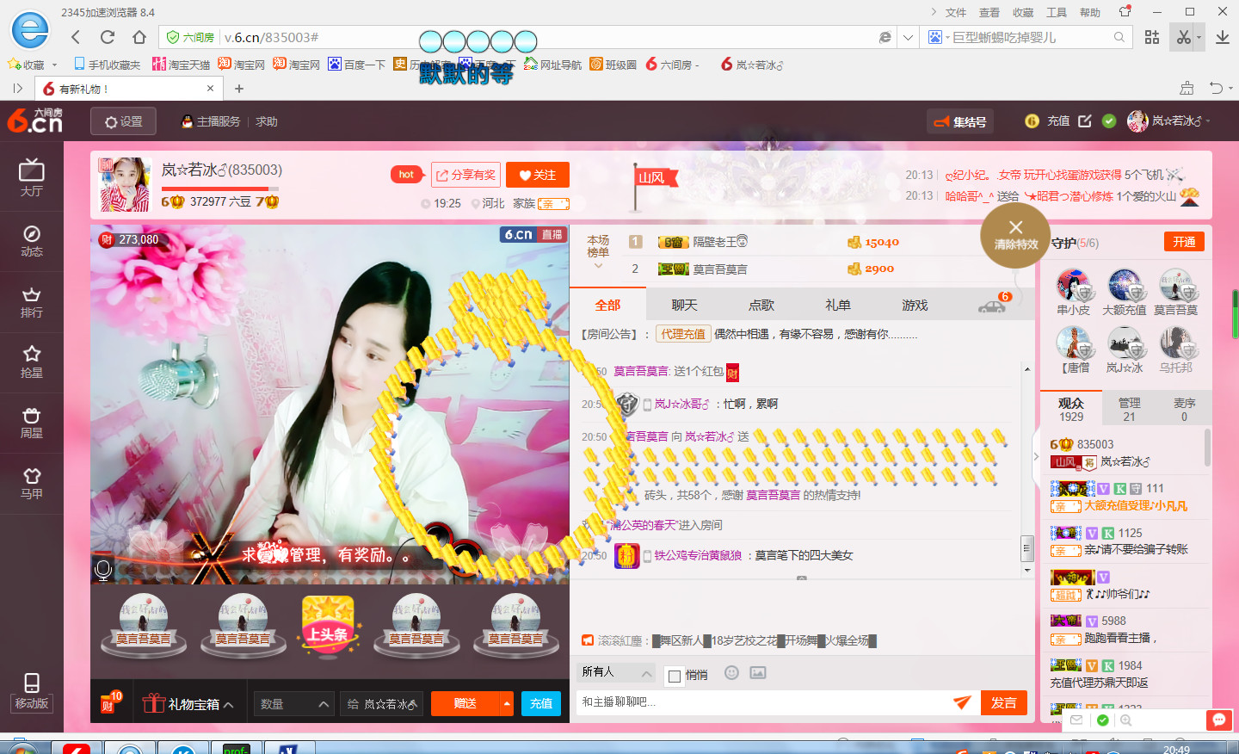Click the 关注 follow button

pyautogui.click(x=538, y=175)
